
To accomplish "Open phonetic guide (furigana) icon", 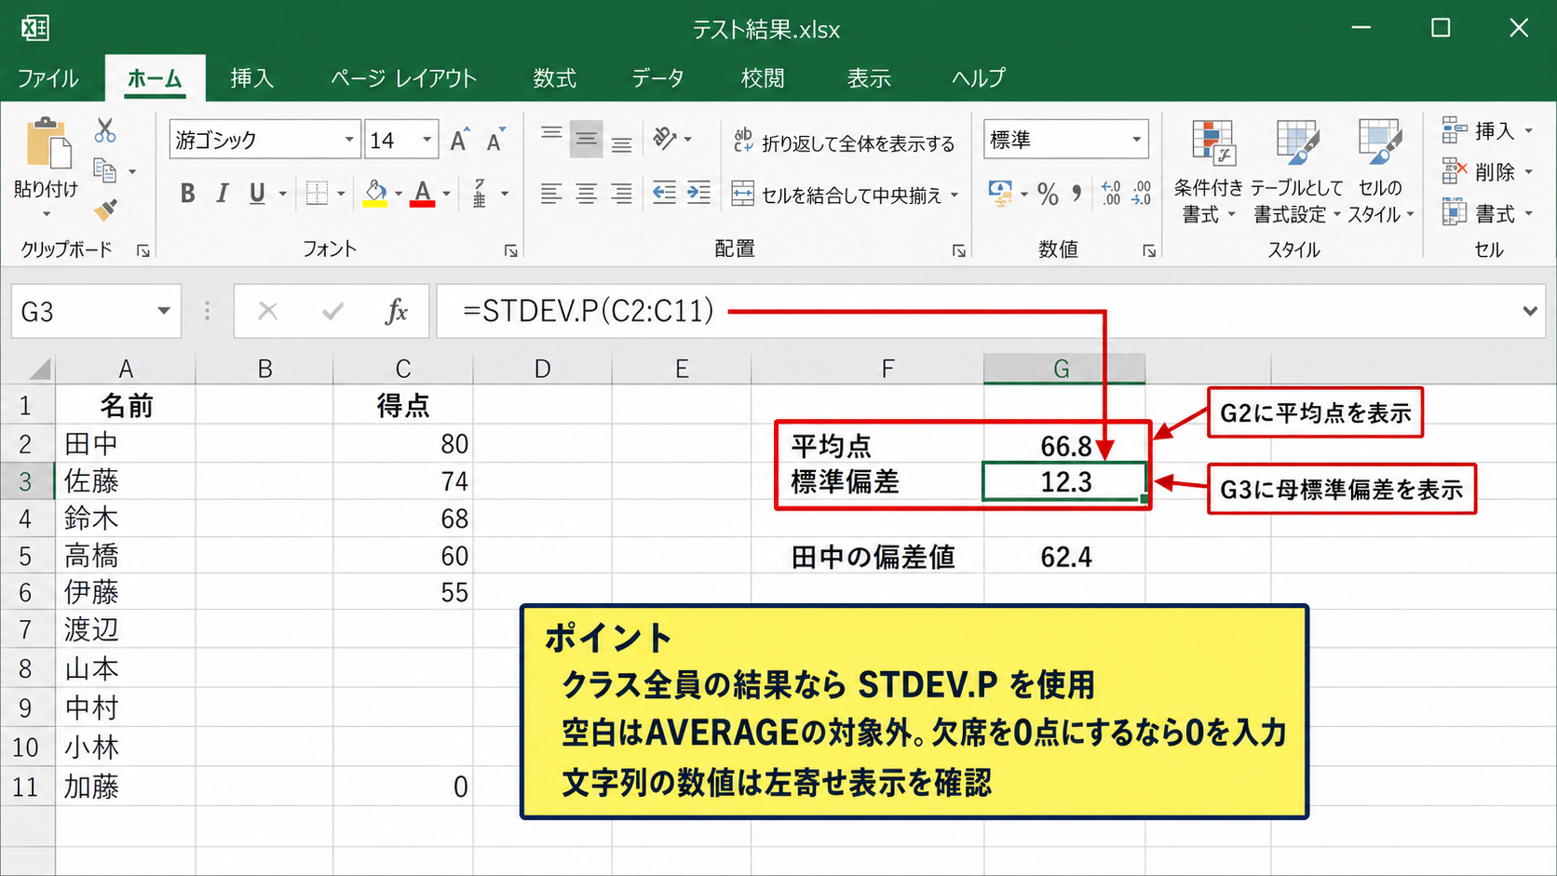I will pos(480,193).
